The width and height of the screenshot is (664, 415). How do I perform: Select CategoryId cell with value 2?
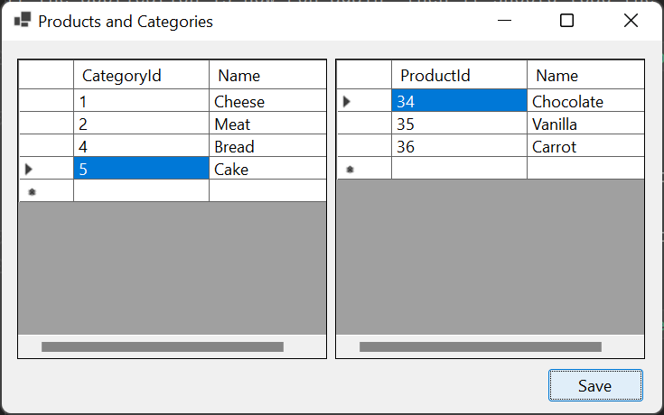coord(141,124)
